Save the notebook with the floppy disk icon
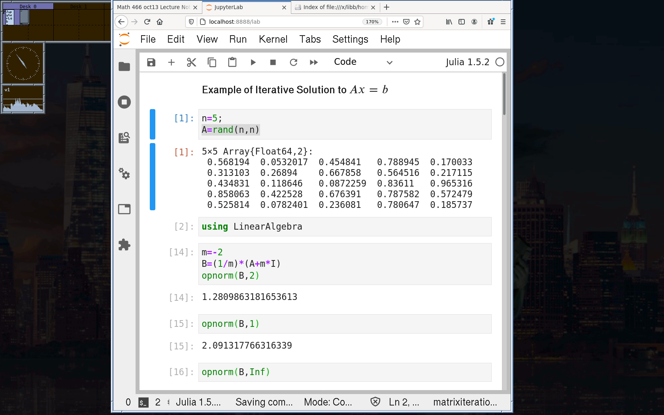664x415 pixels. (x=151, y=62)
